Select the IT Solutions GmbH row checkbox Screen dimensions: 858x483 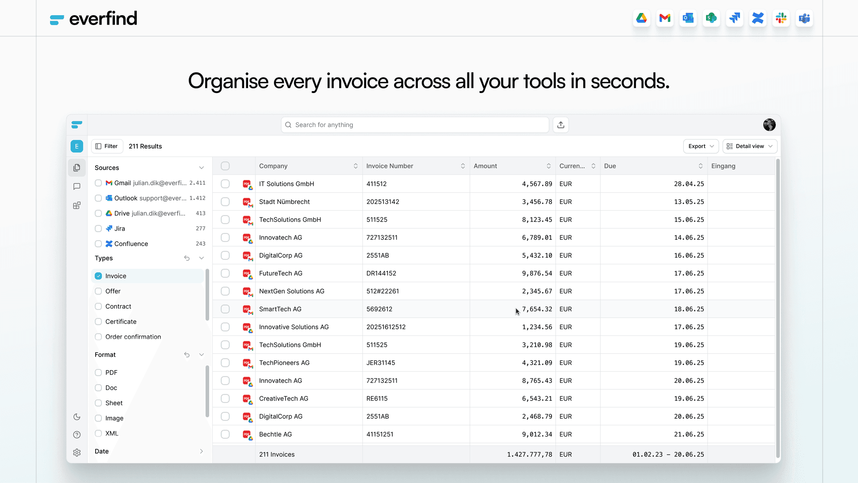click(x=225, y=184)
